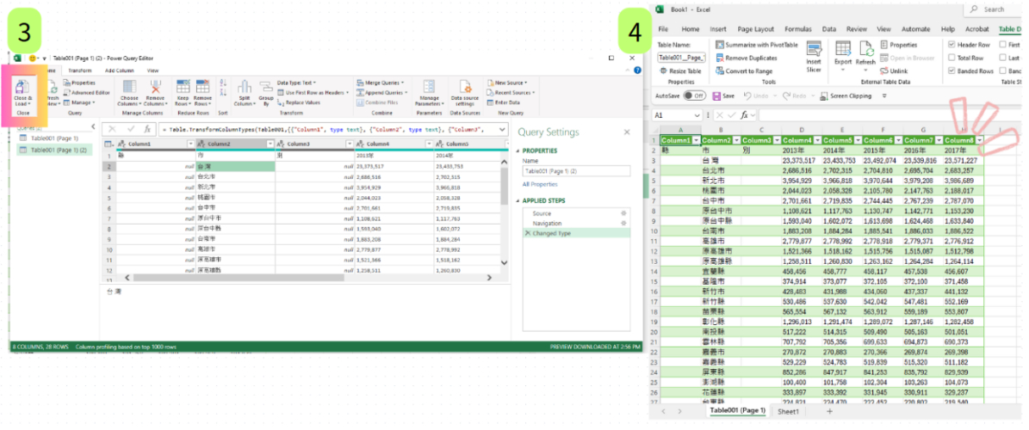Click Remove Rows icon in Power Query

click(x=202, y=92)
